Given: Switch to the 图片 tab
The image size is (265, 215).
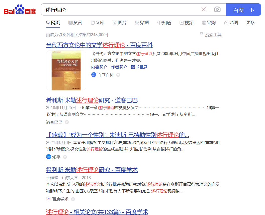Looking at the screenshot, I should point(120,23).
